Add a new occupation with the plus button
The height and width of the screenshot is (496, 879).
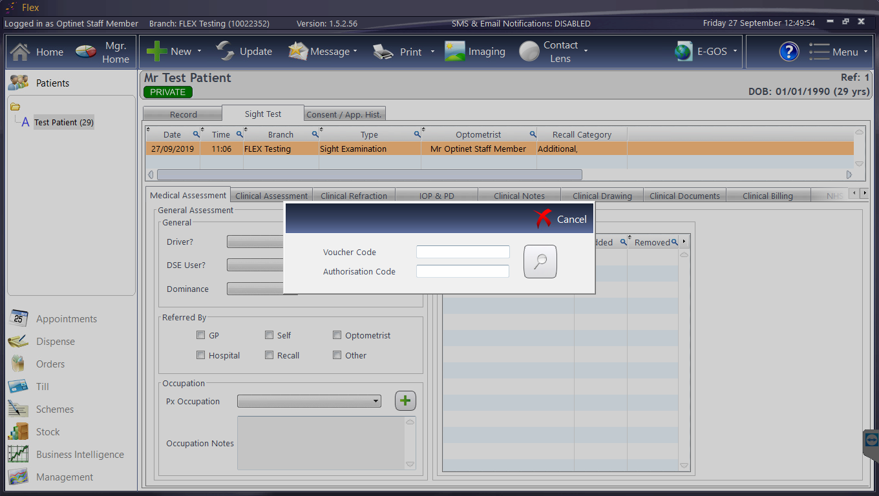pyautogui.click(x=405, y=400)
